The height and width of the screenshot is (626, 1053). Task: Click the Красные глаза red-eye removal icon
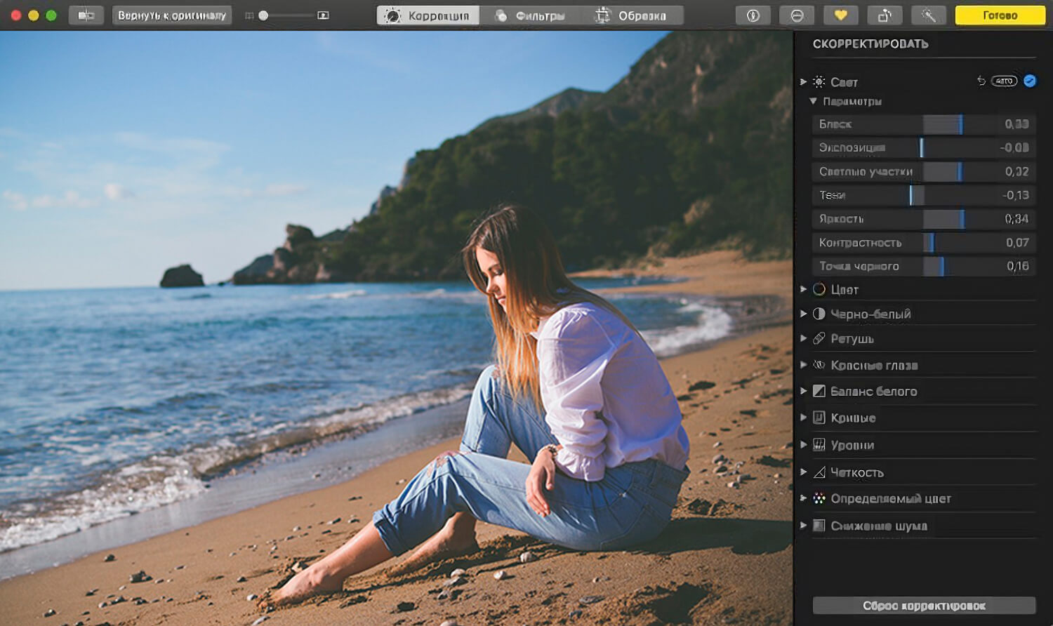pyautogui.click(x=819, y=365)
